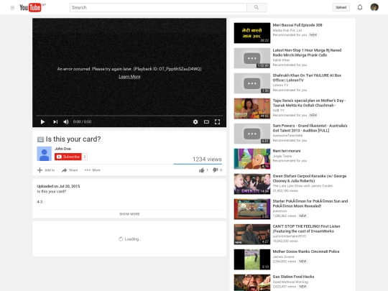
Task: Open Latest Non Stop Murga video title
Action: click(x=307, y=52)
